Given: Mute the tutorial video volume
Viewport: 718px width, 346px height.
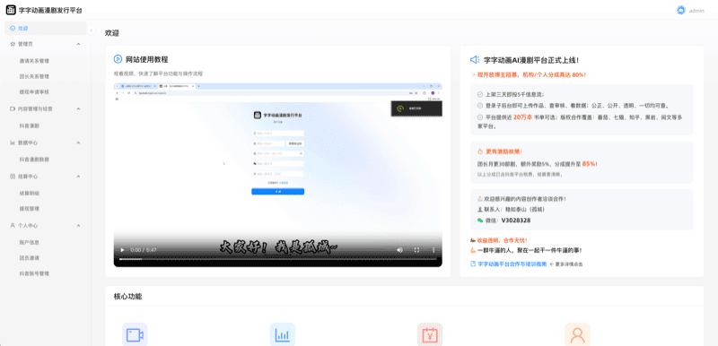Looking at the screenshot, I should coord(399,250).
